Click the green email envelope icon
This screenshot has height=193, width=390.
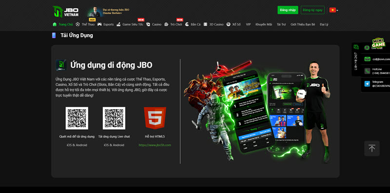tap(367, 59)
